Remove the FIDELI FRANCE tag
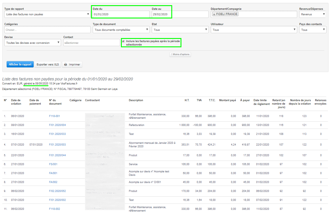332x213 pixels. 214,14
